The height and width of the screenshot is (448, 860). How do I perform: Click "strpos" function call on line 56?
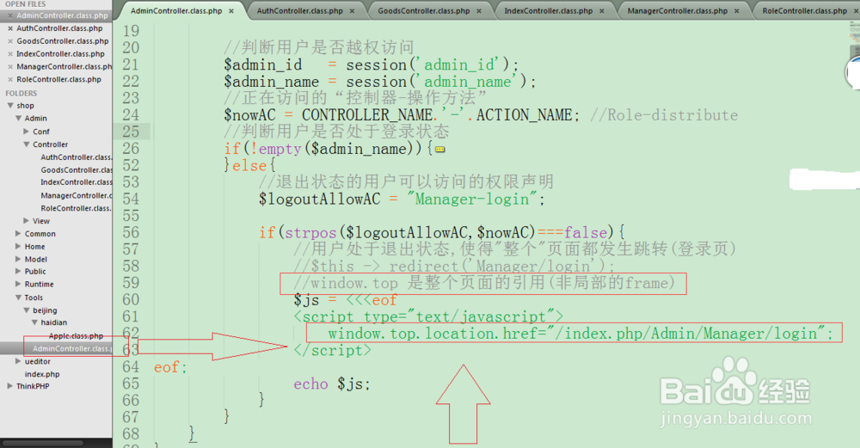coord(310,233)
